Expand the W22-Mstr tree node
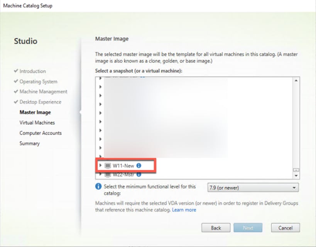This screenshot has width=316, height=247. click(100, 174)
